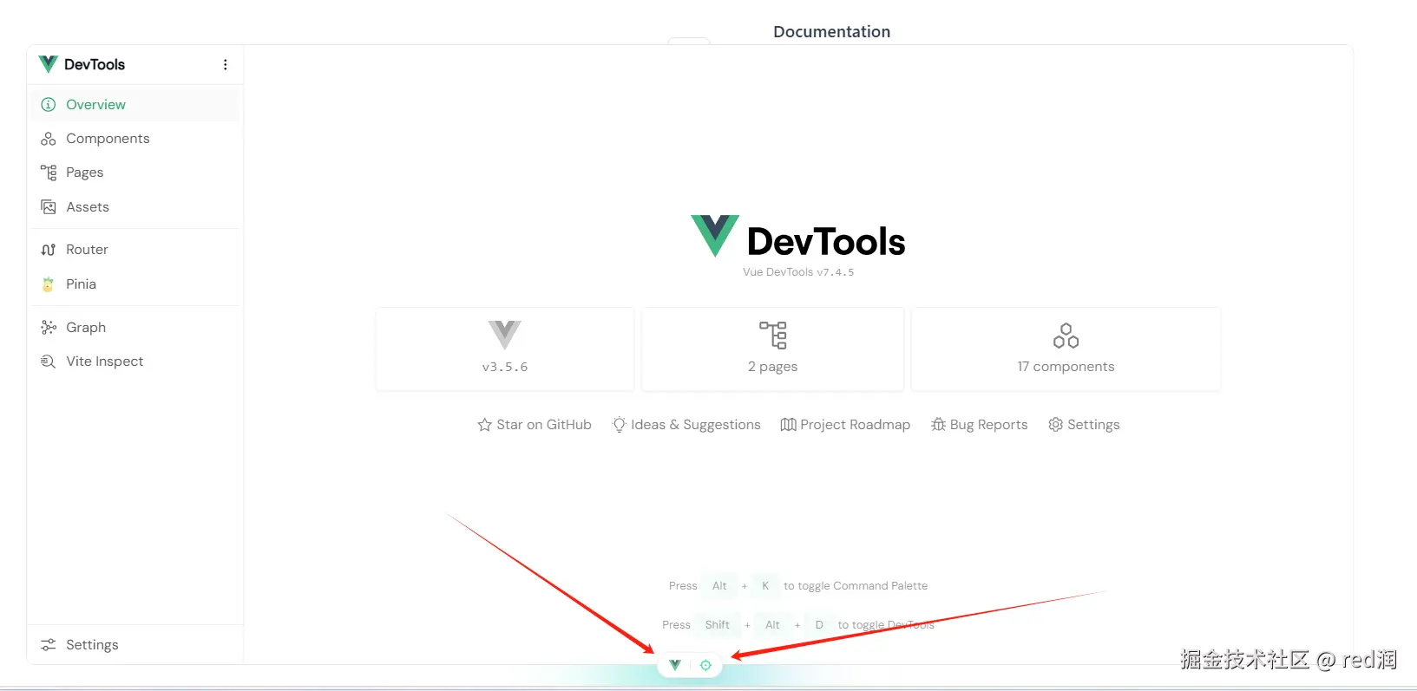Click the Overview info icon
This screenshot has width=1417, height=691.
(49, 105)
